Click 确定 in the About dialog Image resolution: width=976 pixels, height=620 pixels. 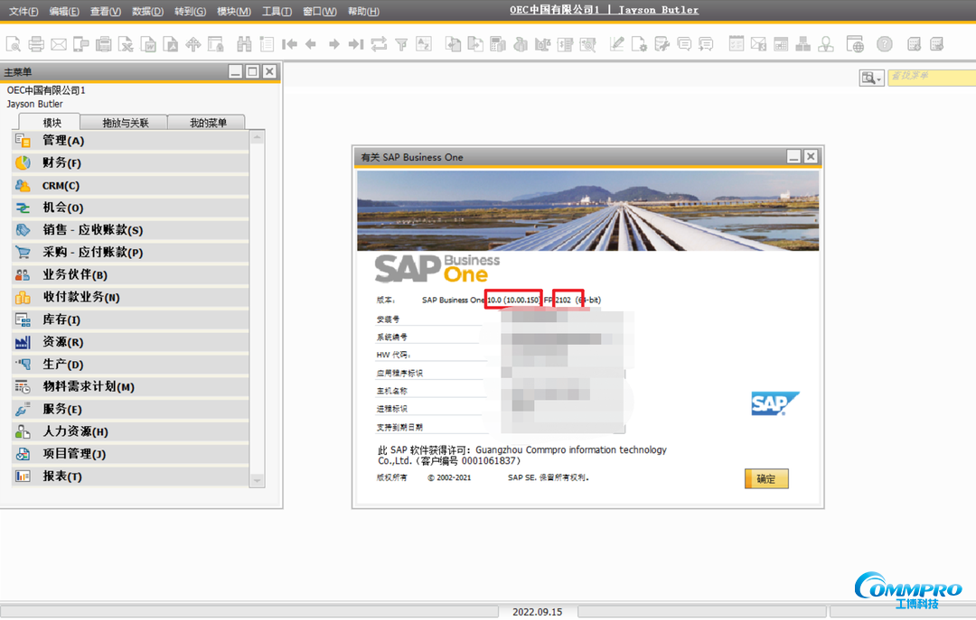pyautogui.click(x=765, y=479)
